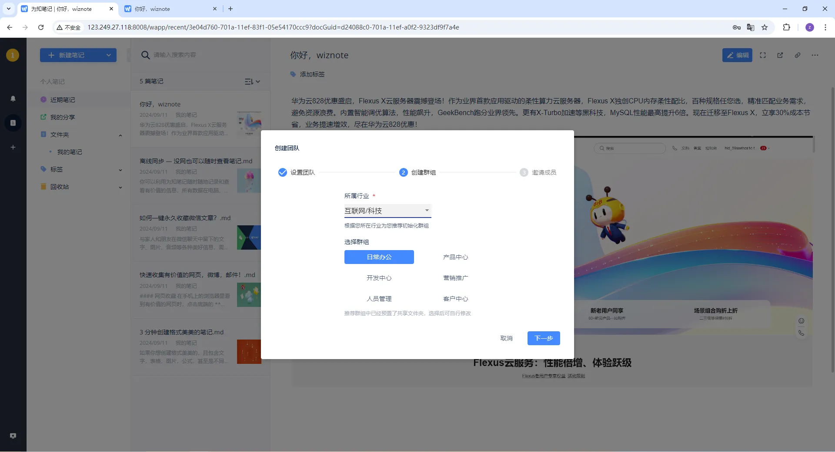Click the translate page icon in address bar
Viewport: 835px width, 452px height.
(751, 27)
